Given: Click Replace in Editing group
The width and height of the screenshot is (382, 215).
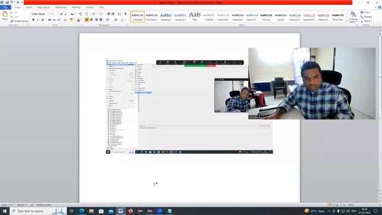Looking at the screenshot, I should click(366, 17).
